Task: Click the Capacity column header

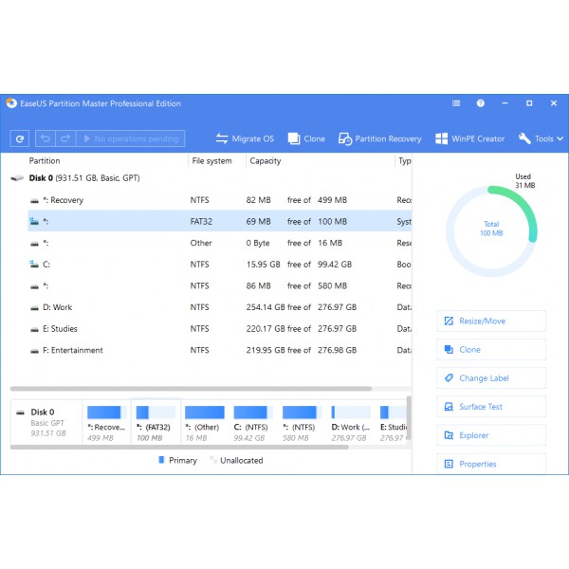Action: point(266,161)
